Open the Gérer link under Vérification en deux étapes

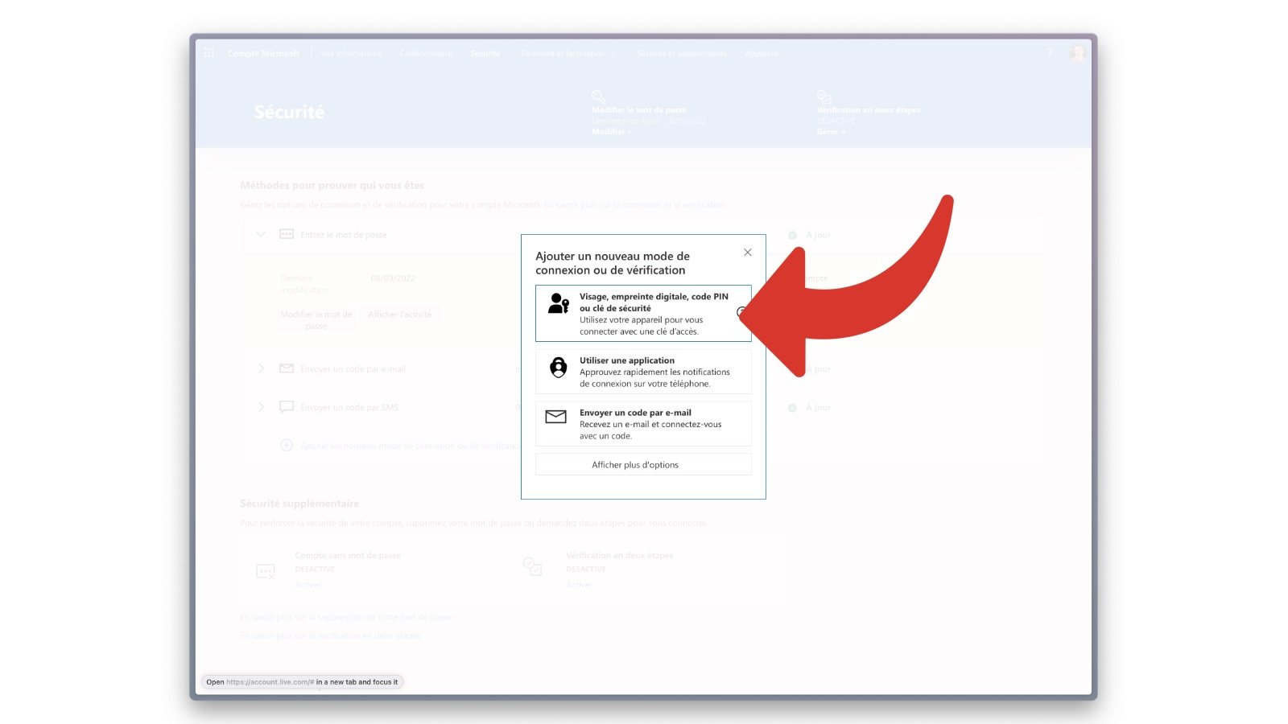click(x=829, y=131)
